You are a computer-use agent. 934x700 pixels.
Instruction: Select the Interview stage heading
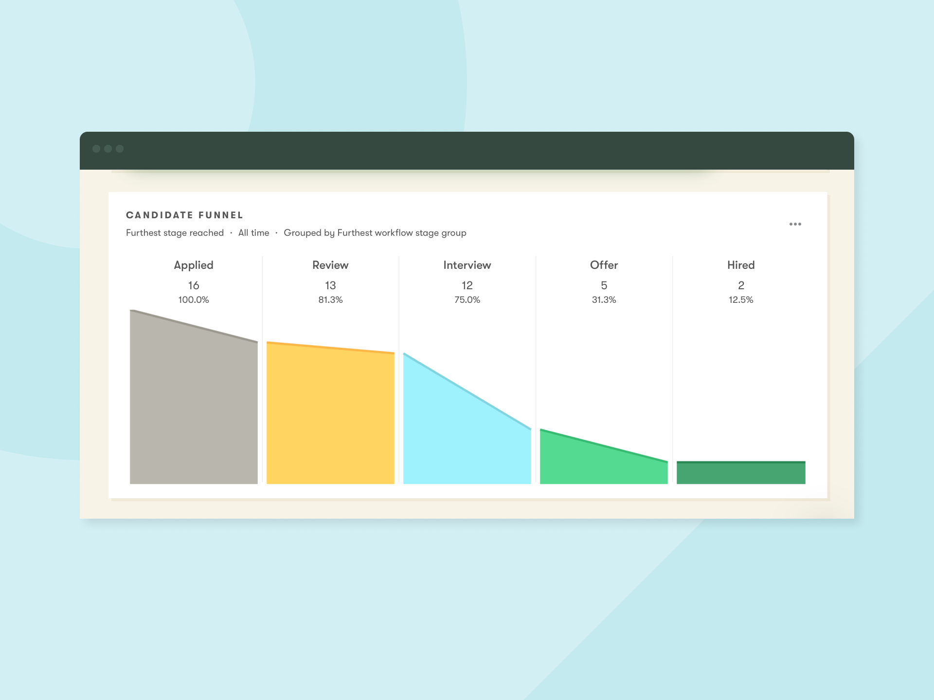tap(467, 265)
